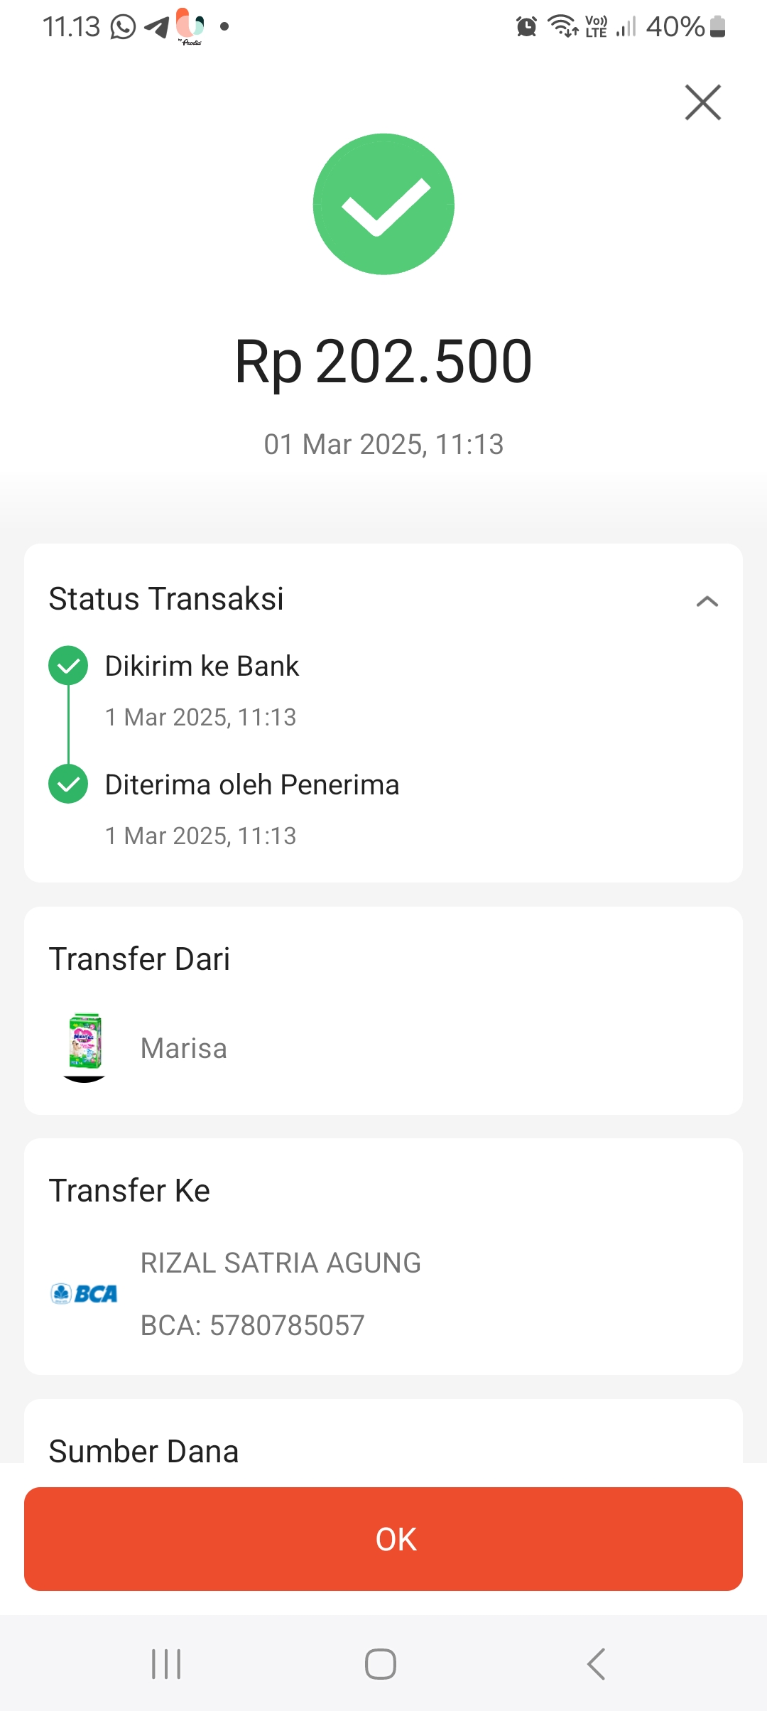767x1711 pixels.
Task: Tap the back navigation arrow
Action: (597, 1664)
